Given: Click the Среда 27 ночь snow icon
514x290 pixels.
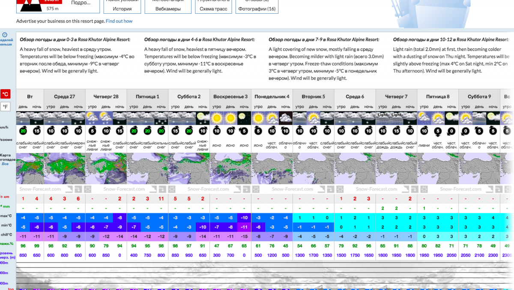Looking at the screenshot, I should (x=78, y=118).
